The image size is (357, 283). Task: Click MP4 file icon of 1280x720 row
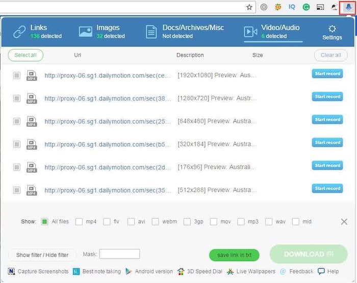(x=32, y=98)
